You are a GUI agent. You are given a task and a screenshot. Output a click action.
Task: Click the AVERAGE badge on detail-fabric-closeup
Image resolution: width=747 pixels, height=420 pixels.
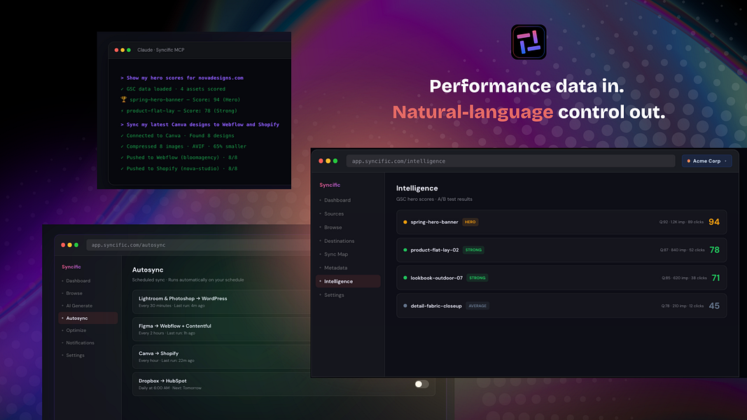click(x=477, y=306)
